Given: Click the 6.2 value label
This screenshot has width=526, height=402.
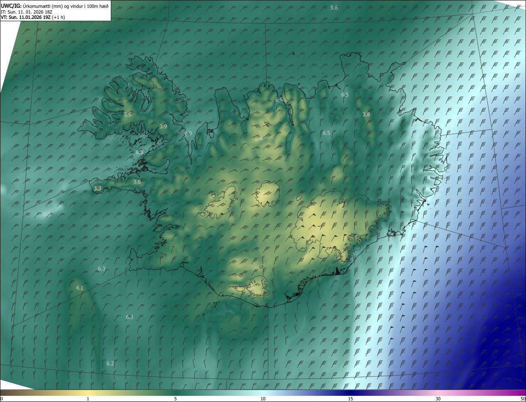Looking at the screenshot, I should click(x=110, y=363).
